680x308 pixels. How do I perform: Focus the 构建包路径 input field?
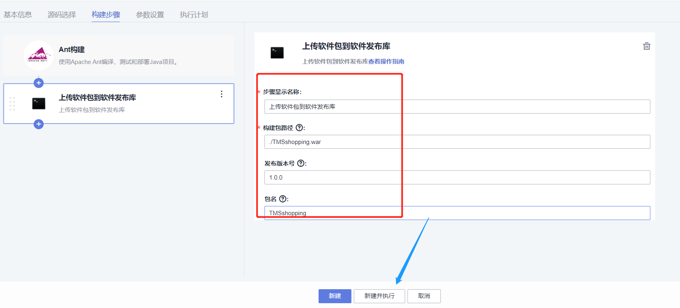tap(457, 142)
